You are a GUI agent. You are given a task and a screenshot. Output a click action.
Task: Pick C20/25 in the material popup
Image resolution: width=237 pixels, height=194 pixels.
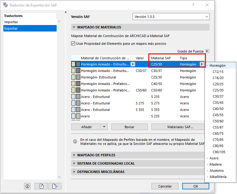pyautogui.click(x=218, y=84)
